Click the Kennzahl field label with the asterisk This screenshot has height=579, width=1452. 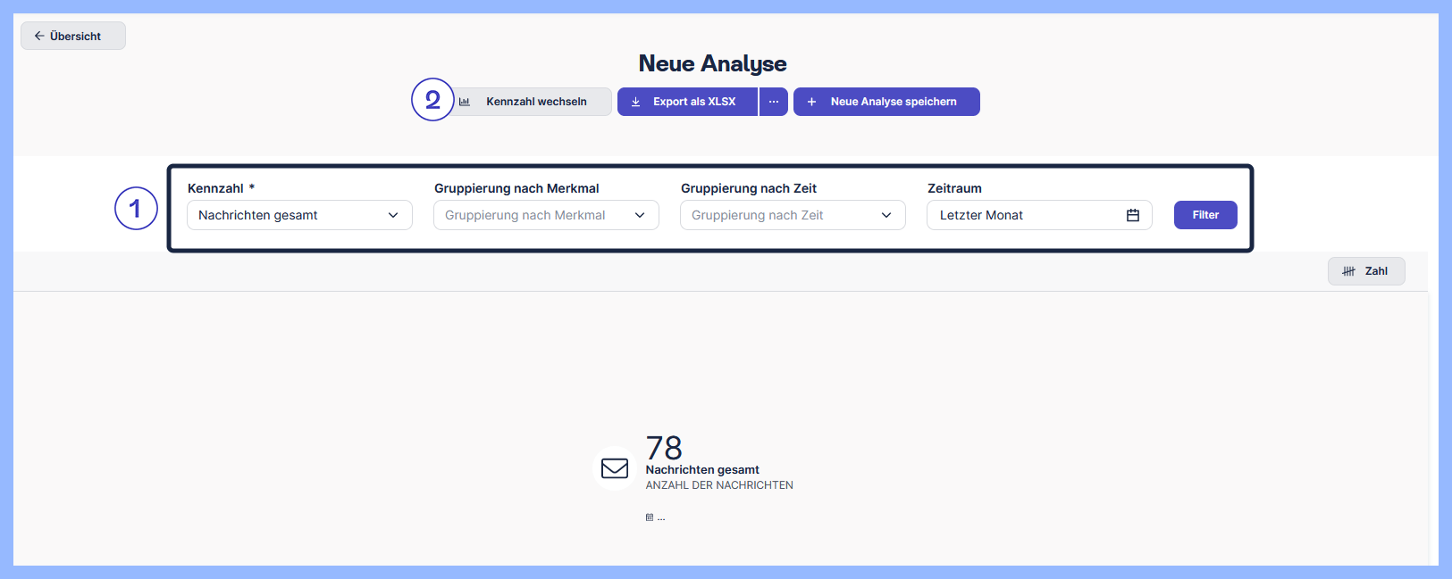click(221, 188)
